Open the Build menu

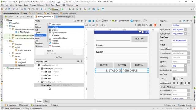(47, 5)
